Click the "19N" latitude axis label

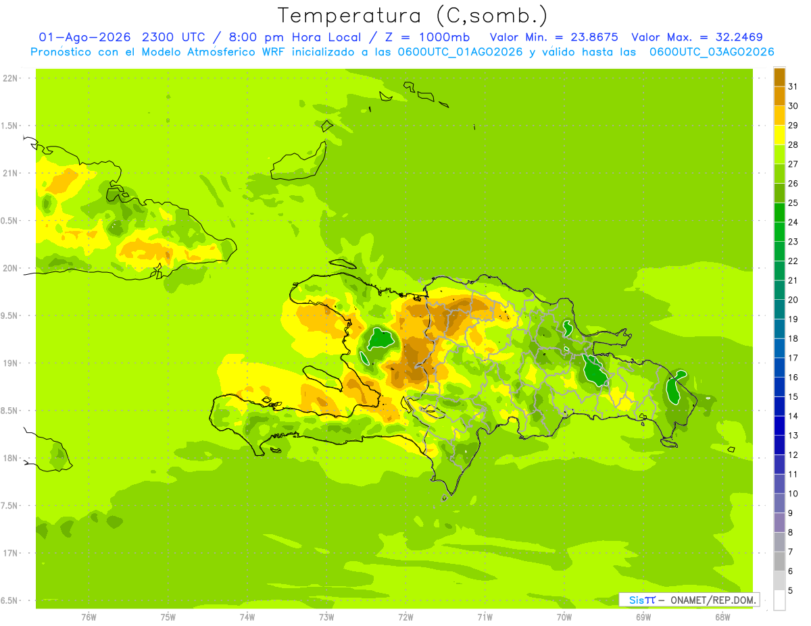click(x=11, y=363)
